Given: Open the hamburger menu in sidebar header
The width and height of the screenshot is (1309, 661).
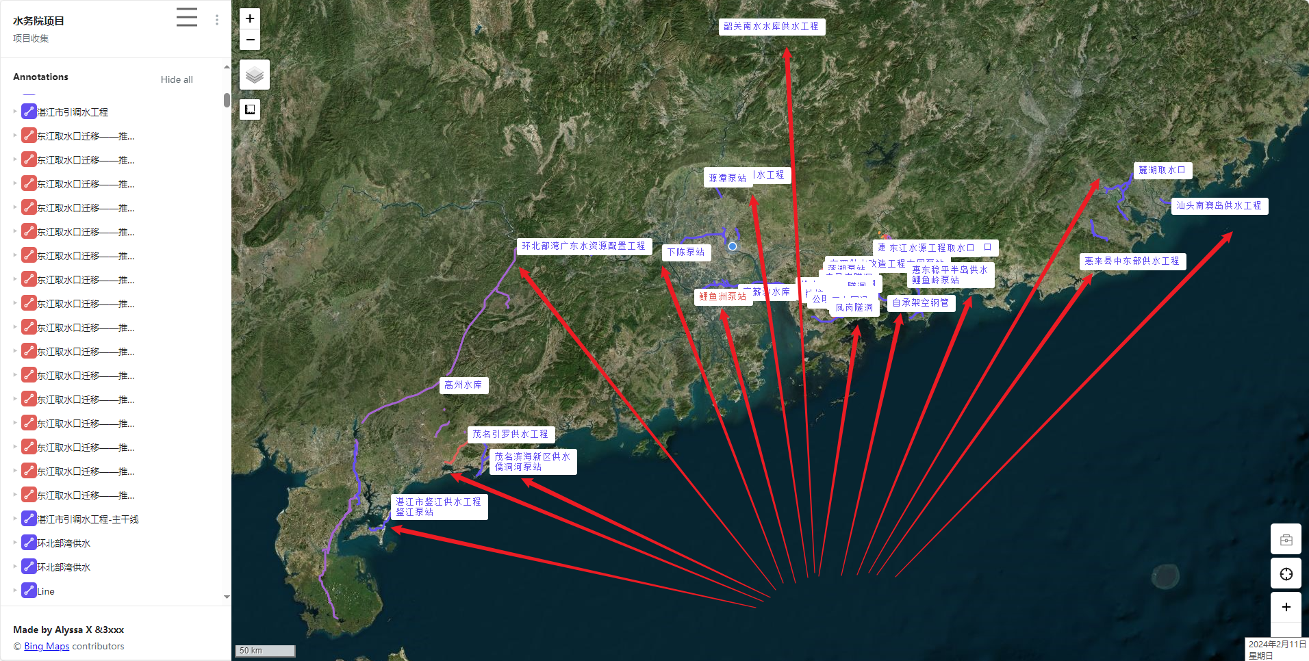Looking at the screenshot, I should pyautogui.click(x=186, y=17).
